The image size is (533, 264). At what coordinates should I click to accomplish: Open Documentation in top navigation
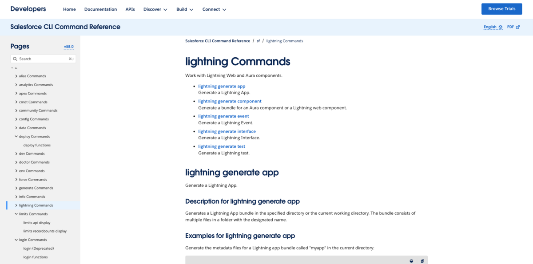[100, 9]
